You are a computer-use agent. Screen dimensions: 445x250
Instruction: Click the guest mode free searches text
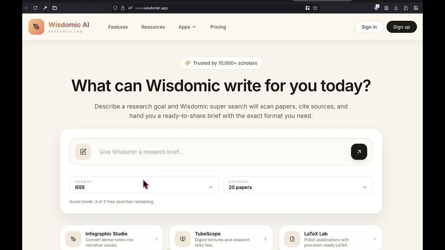[112, 201]
